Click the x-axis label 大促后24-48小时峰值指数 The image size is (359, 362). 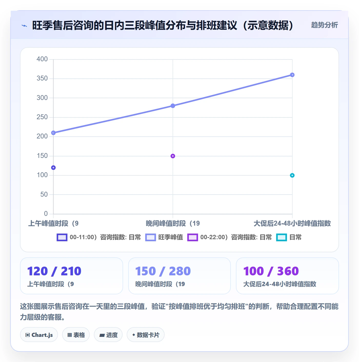point(292,223)
